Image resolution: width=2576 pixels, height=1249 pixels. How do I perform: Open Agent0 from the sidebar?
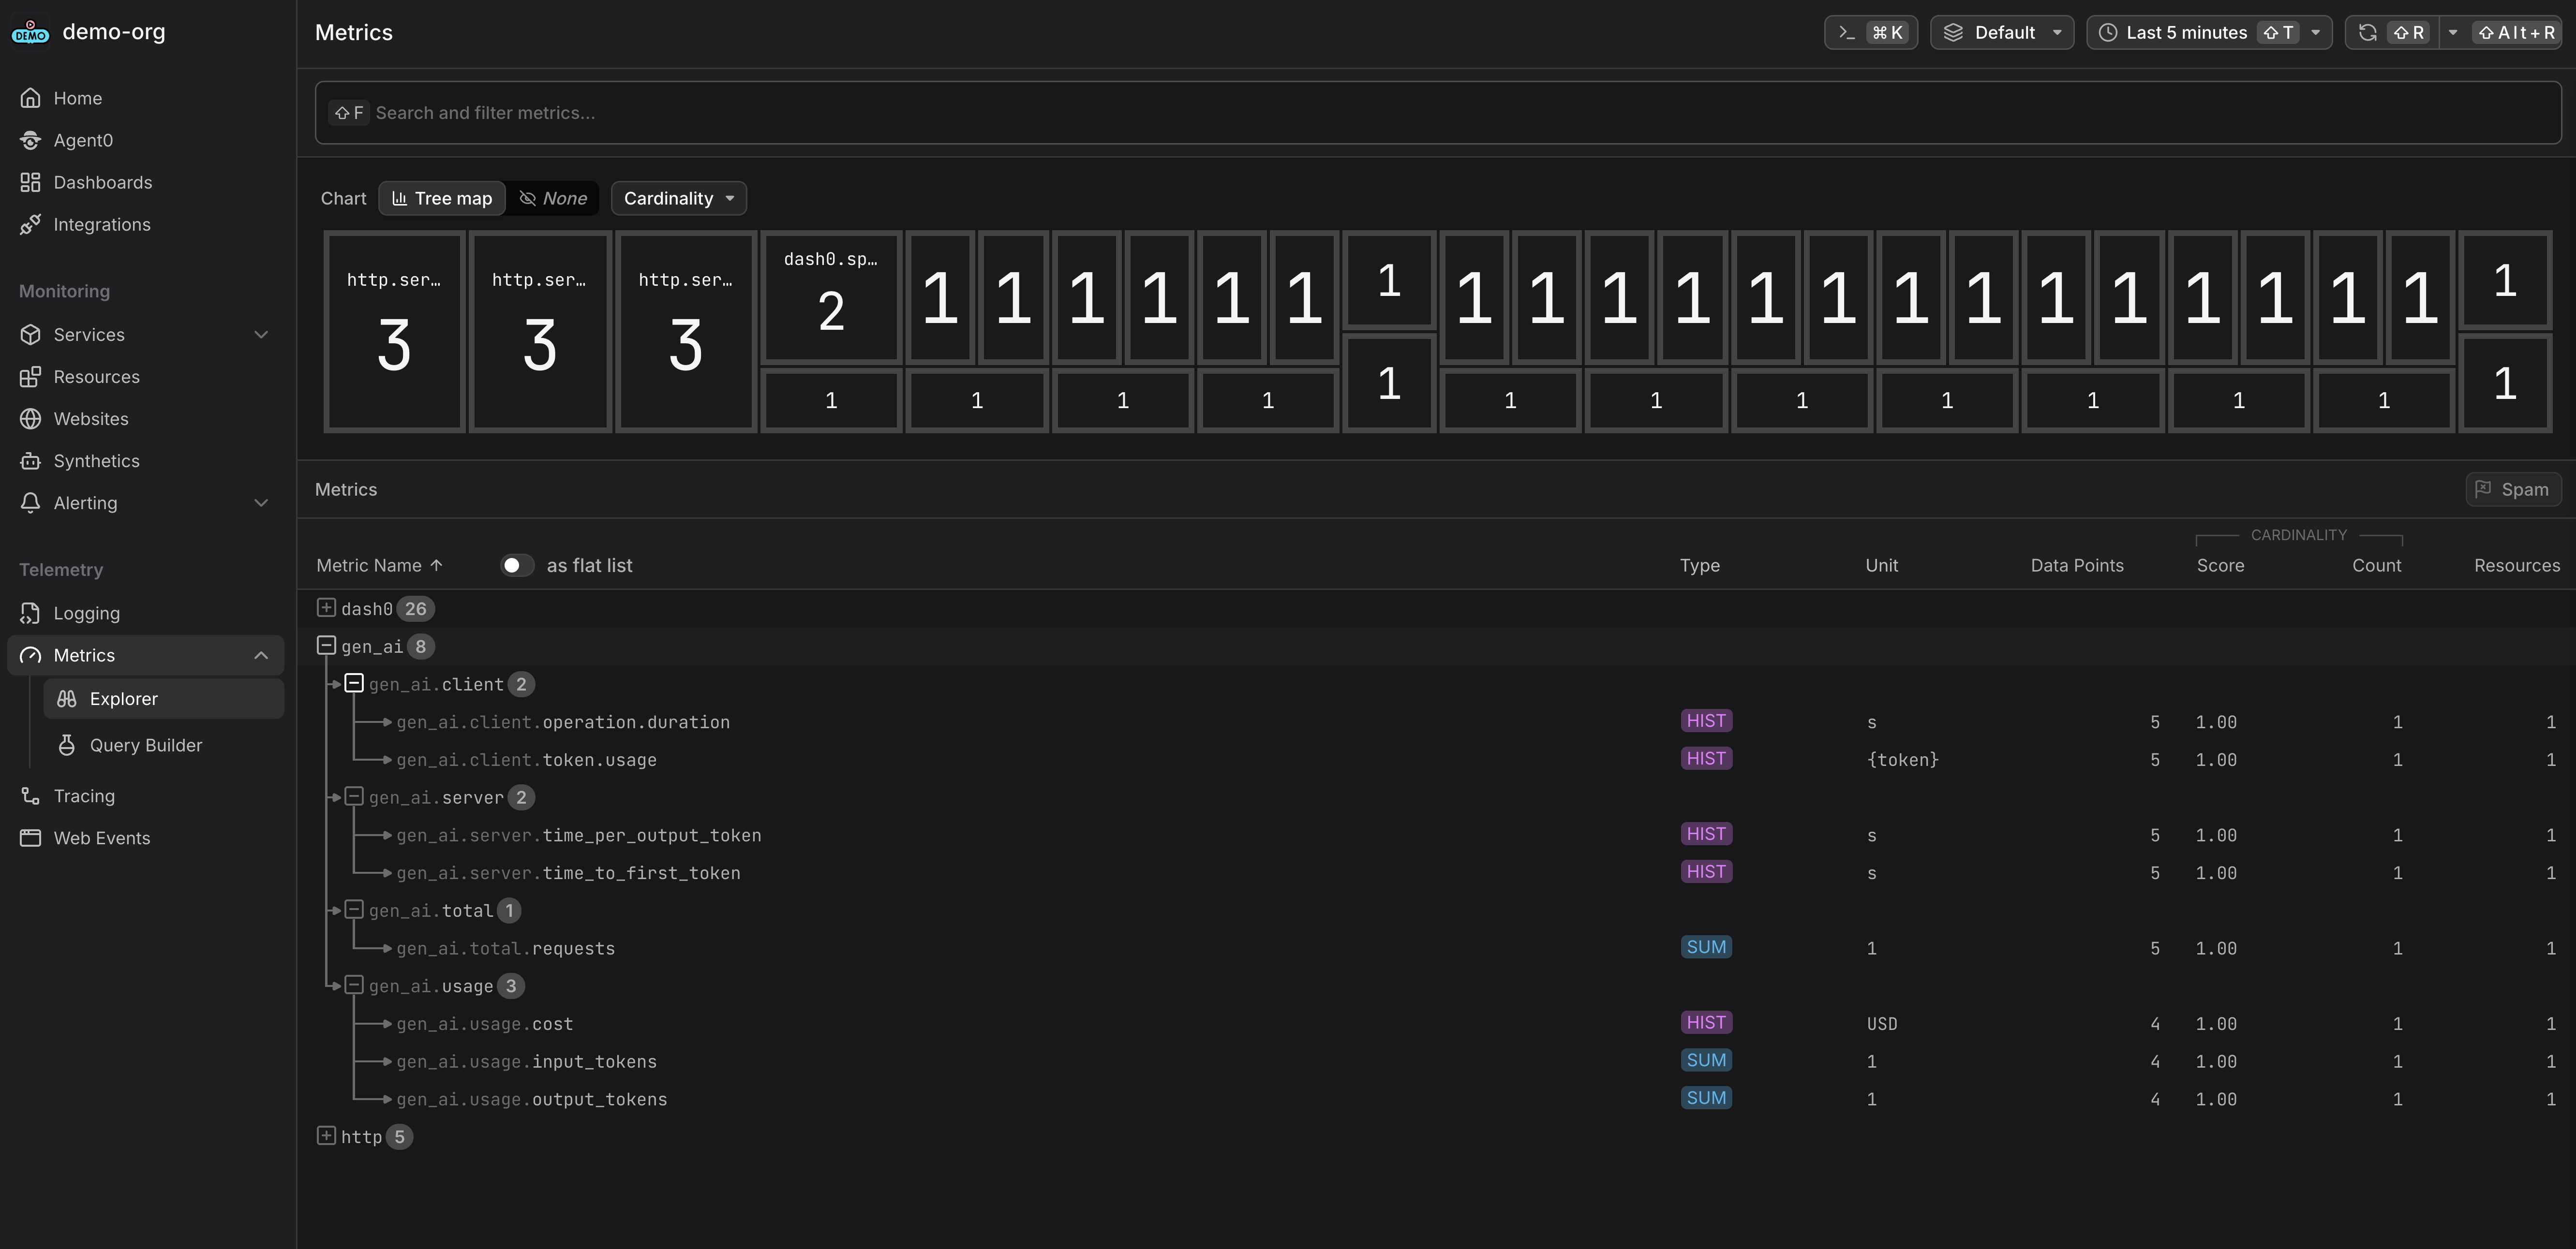(x=82, y=140)
